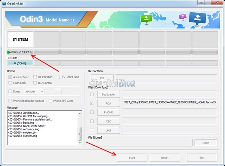
Task: Minimize the Odin3 window
Action: (x=201, y=3)
